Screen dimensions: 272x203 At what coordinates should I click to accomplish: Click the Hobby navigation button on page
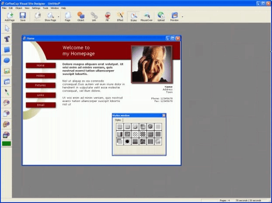[41, 75]
